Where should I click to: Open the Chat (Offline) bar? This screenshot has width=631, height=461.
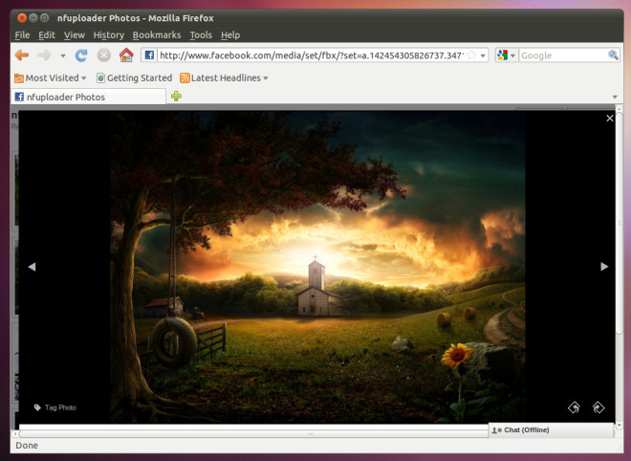551,430
